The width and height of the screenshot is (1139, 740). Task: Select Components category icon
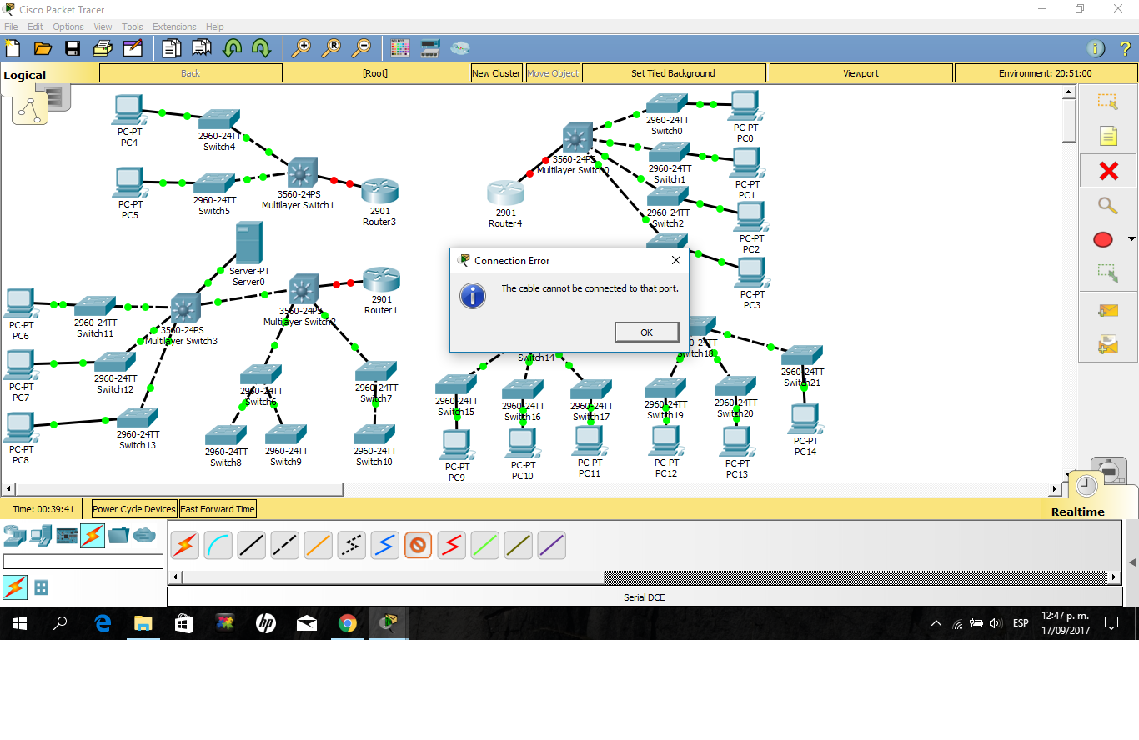click(67, 536)
